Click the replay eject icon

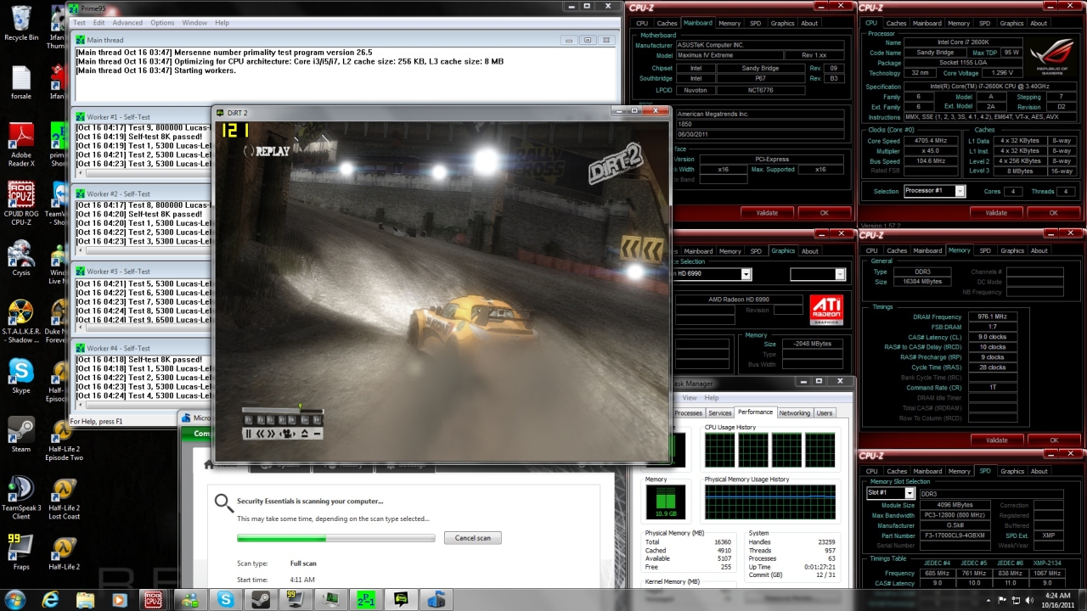pyautogui.click(x=305, y=434)
